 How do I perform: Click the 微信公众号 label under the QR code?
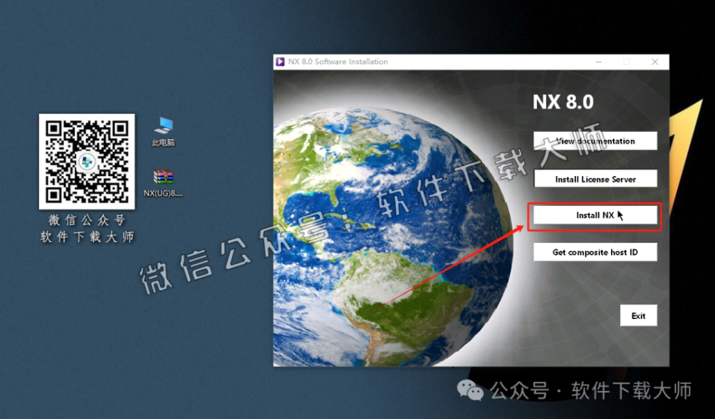pos(87,219)
